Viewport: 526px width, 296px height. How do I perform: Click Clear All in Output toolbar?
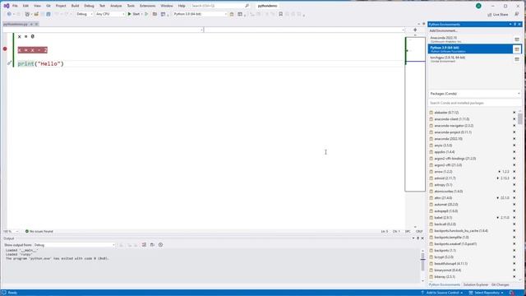[x=144, y=245]
